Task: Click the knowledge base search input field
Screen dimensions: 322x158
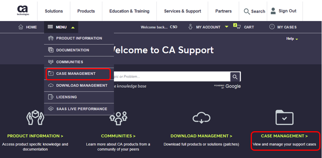Action: (x=172, y=77)
